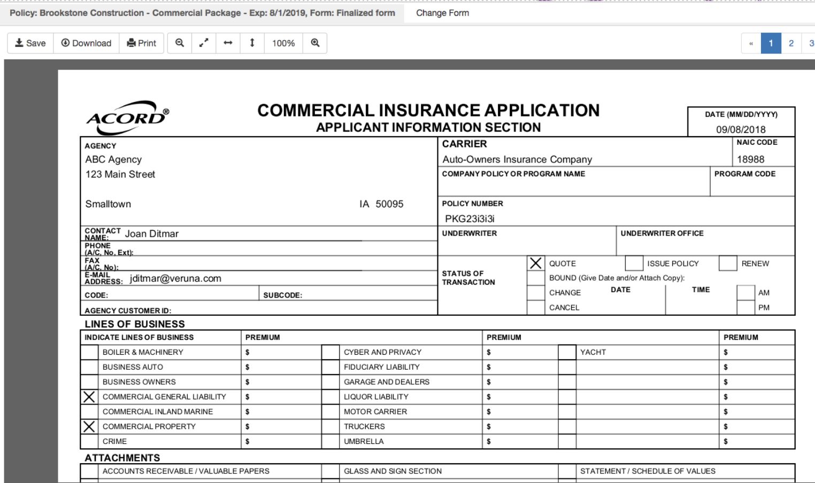The height and width of the screenshot is (483, 815).
Task: Zoom in on the document
Action: (315, 43)
